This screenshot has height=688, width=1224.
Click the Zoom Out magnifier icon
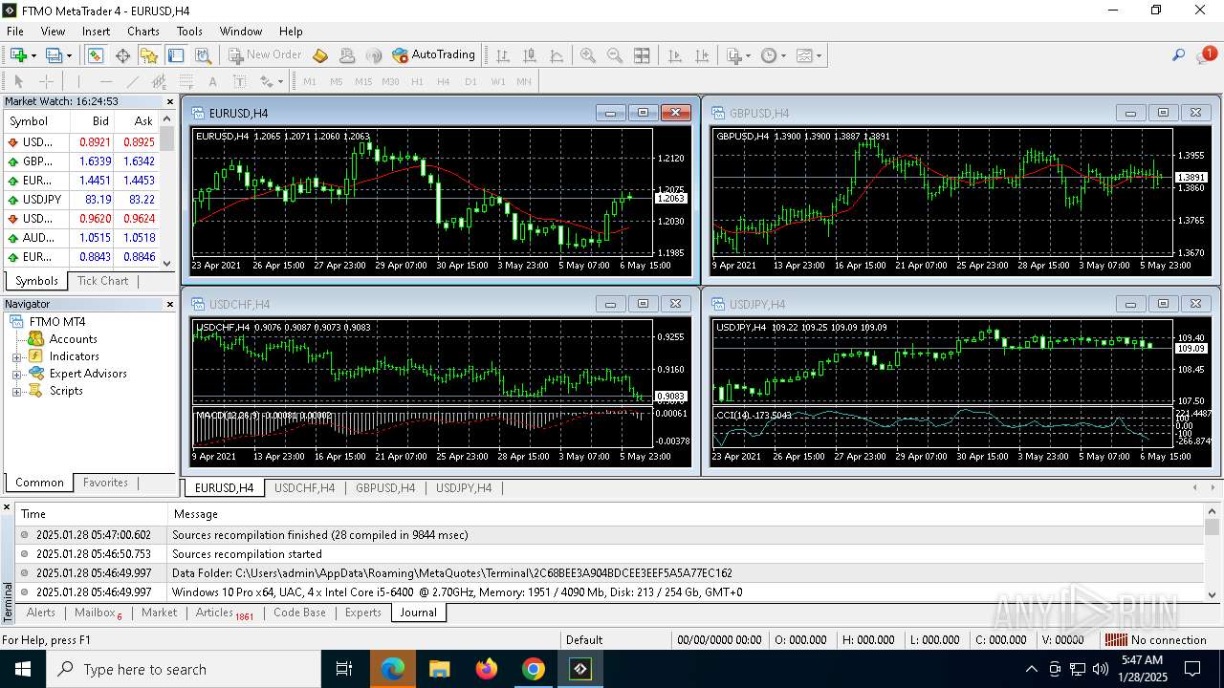point(615,55)
